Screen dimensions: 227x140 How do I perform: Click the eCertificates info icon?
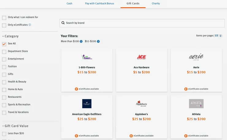click(x=30, y=25)
